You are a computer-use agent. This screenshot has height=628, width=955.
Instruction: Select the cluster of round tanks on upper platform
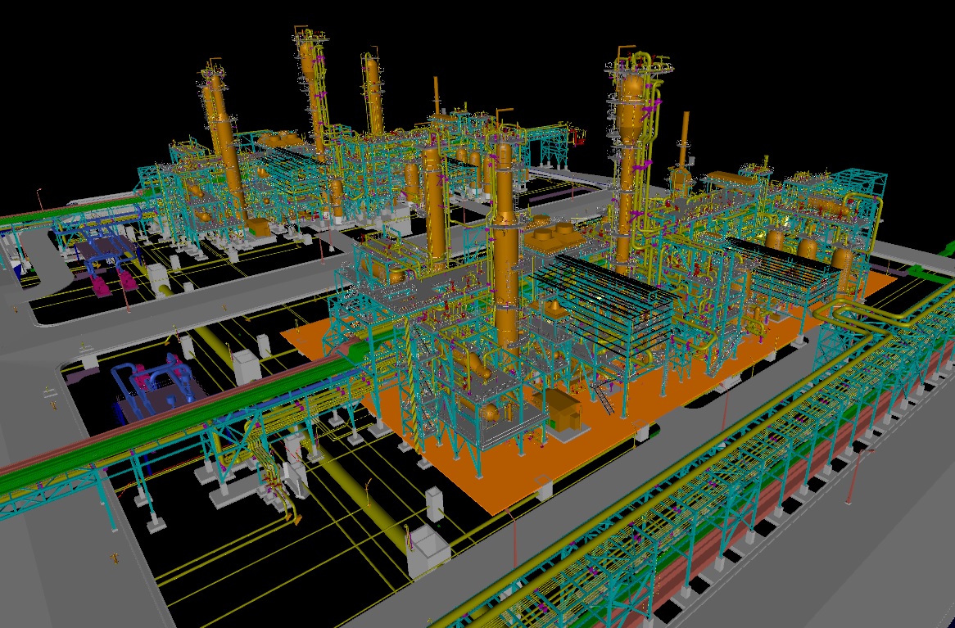550,236
